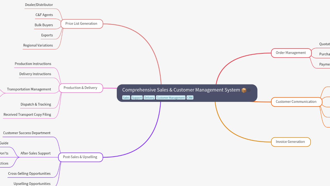Select the Customer Communication node
Viewport: 330px width, 186px height.
click(296, 102)
